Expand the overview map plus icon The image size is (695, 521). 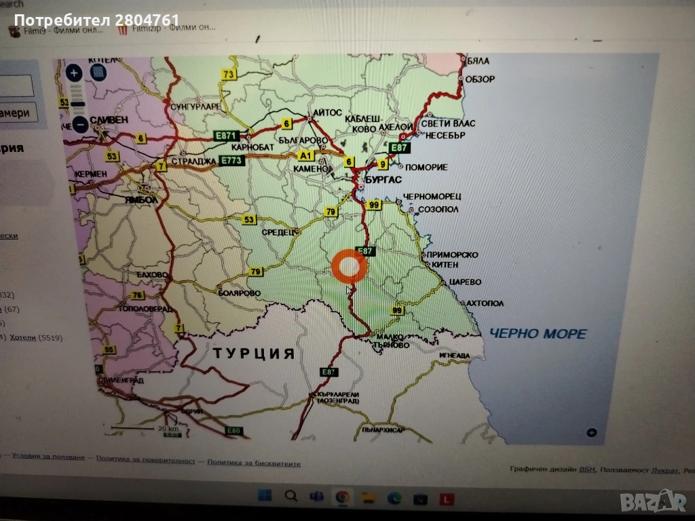pos(591,433)
